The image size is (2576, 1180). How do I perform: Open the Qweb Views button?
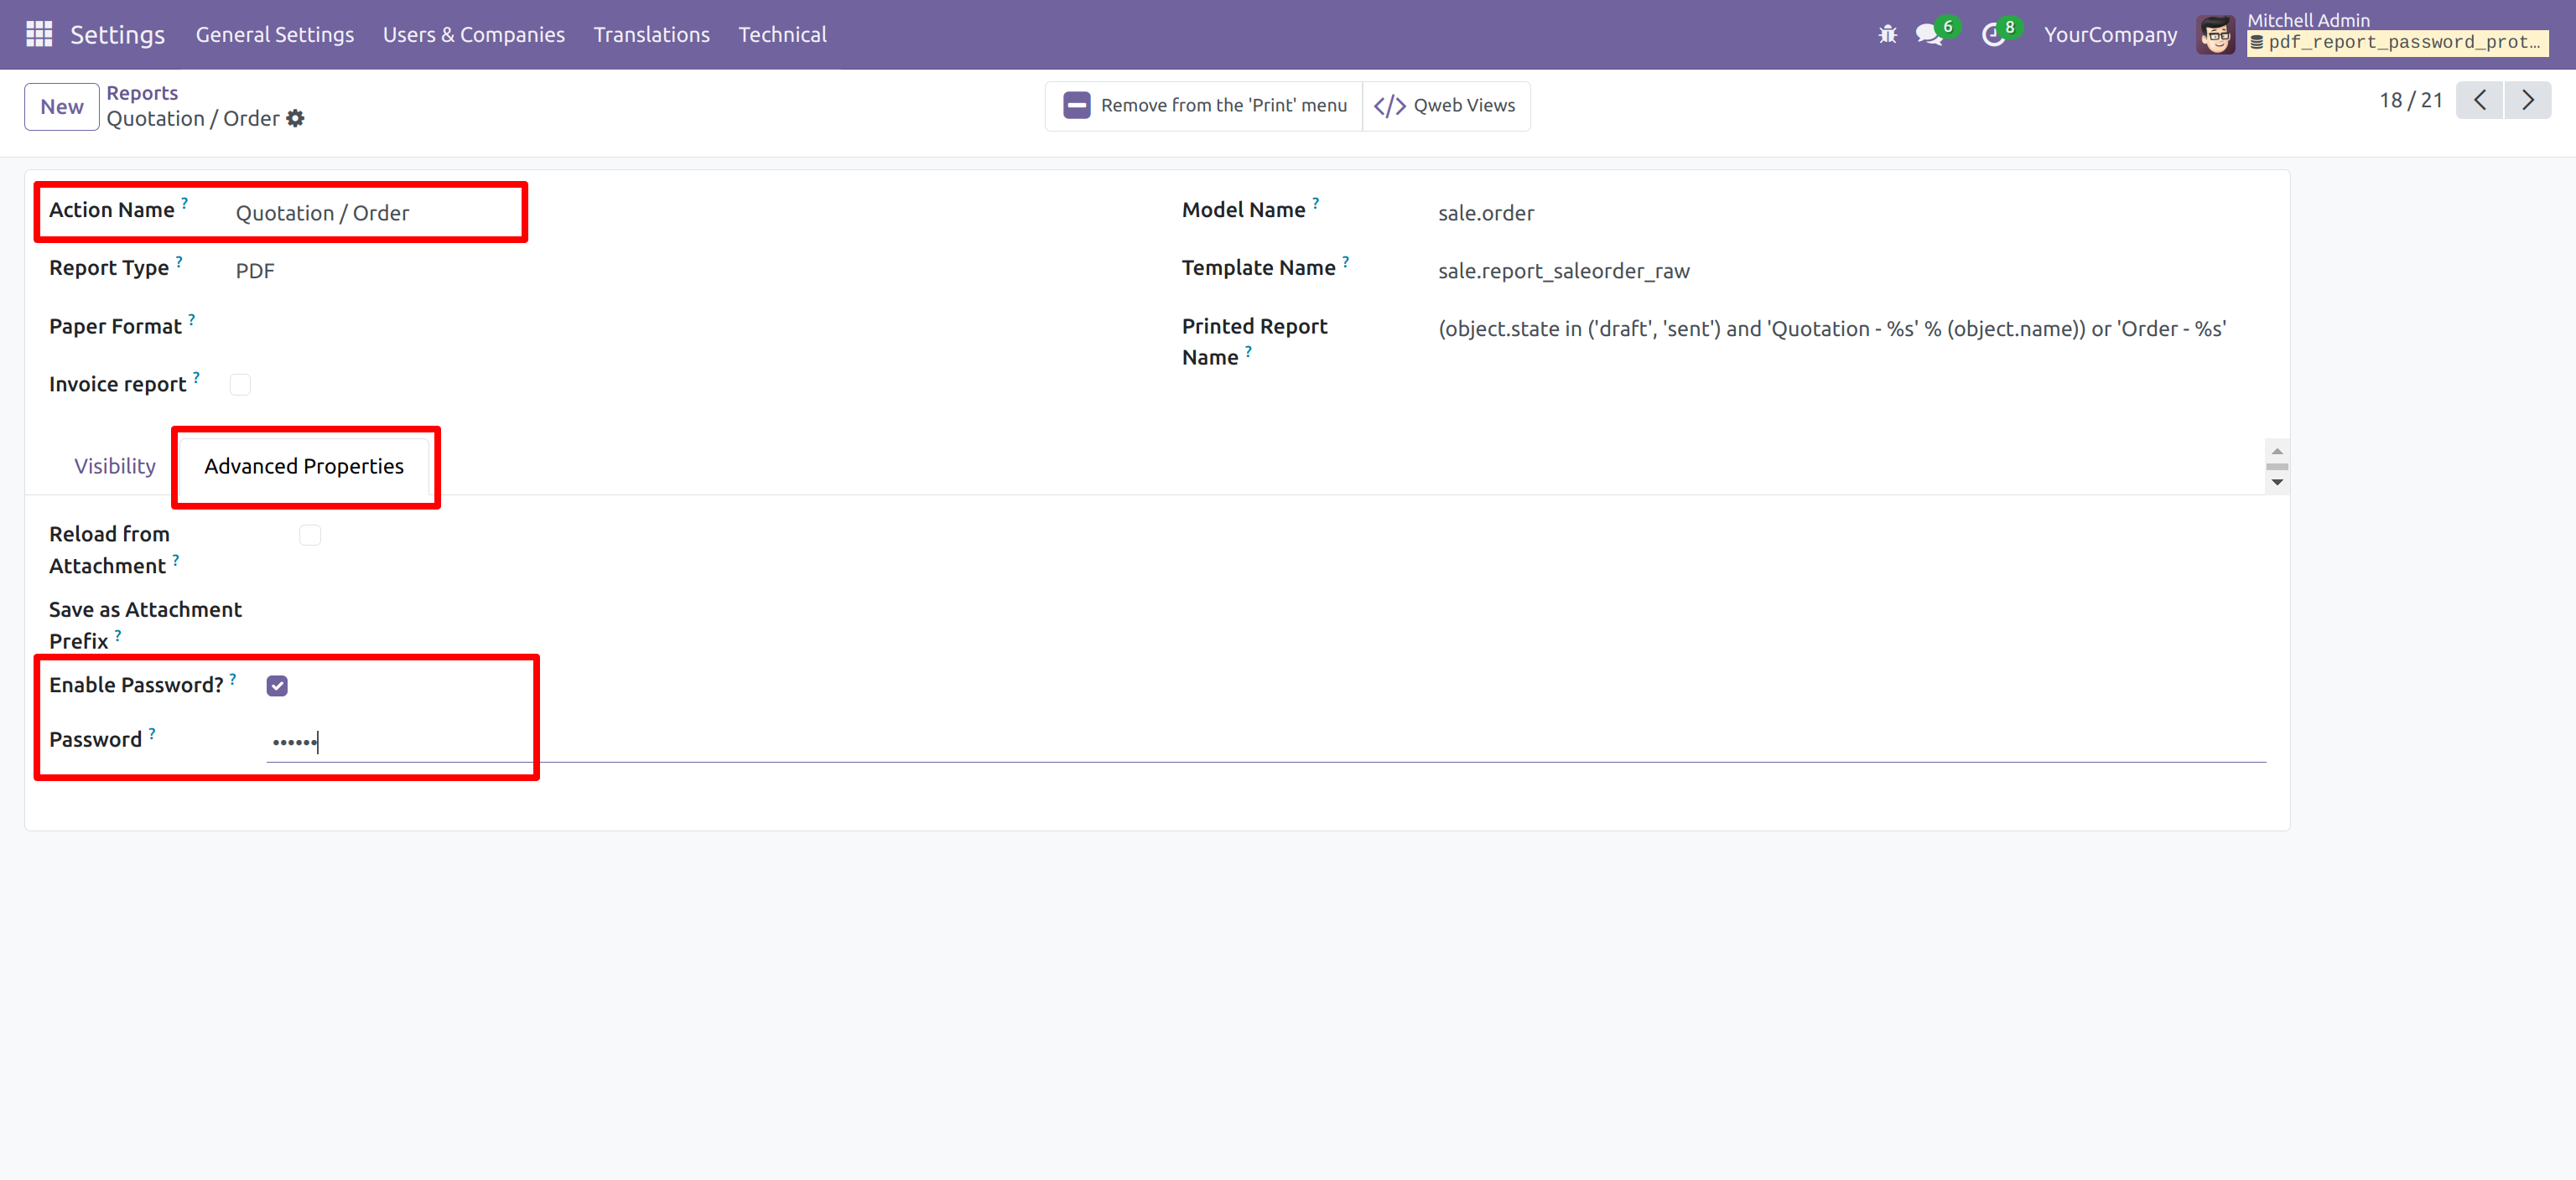point(1445,106)
